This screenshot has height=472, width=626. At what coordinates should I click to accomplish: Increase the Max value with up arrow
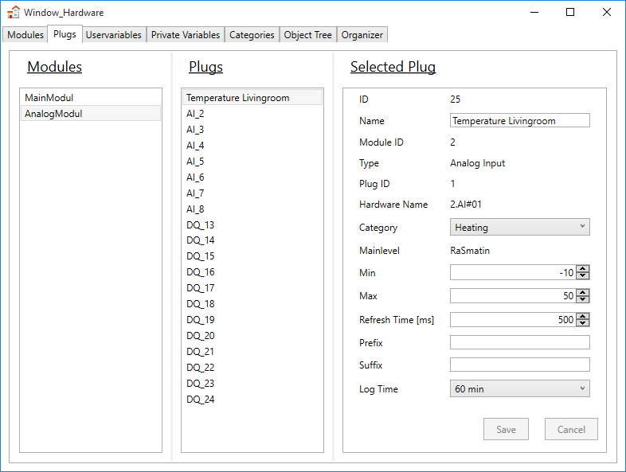[x=583, y=292]
